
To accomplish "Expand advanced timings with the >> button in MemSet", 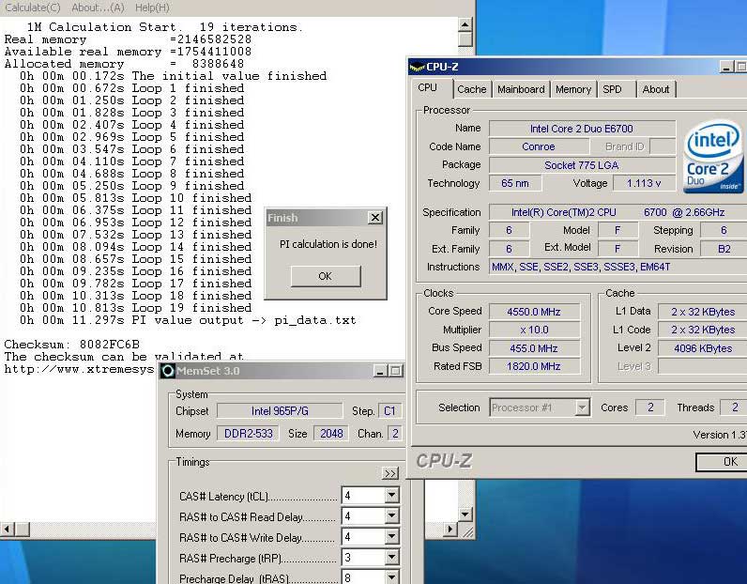I will tap(390, 473).
